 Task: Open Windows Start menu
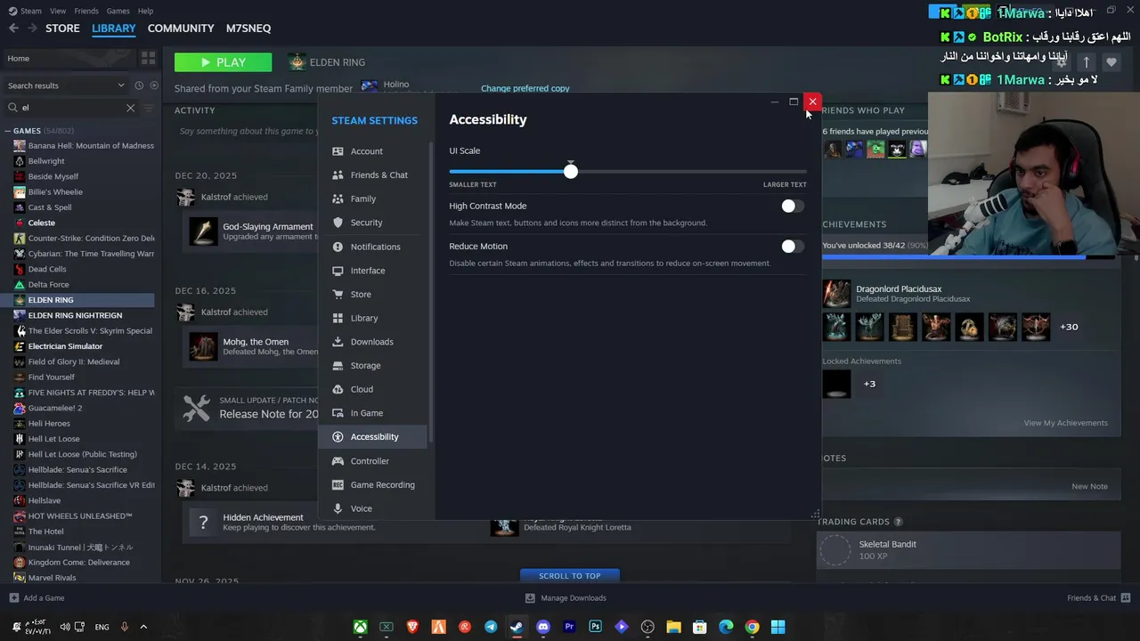[x=778, y=627]
